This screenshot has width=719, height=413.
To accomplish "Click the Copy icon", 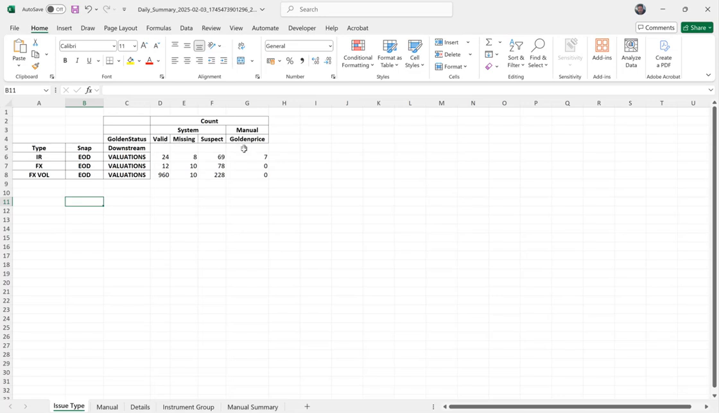I will 35,55.
